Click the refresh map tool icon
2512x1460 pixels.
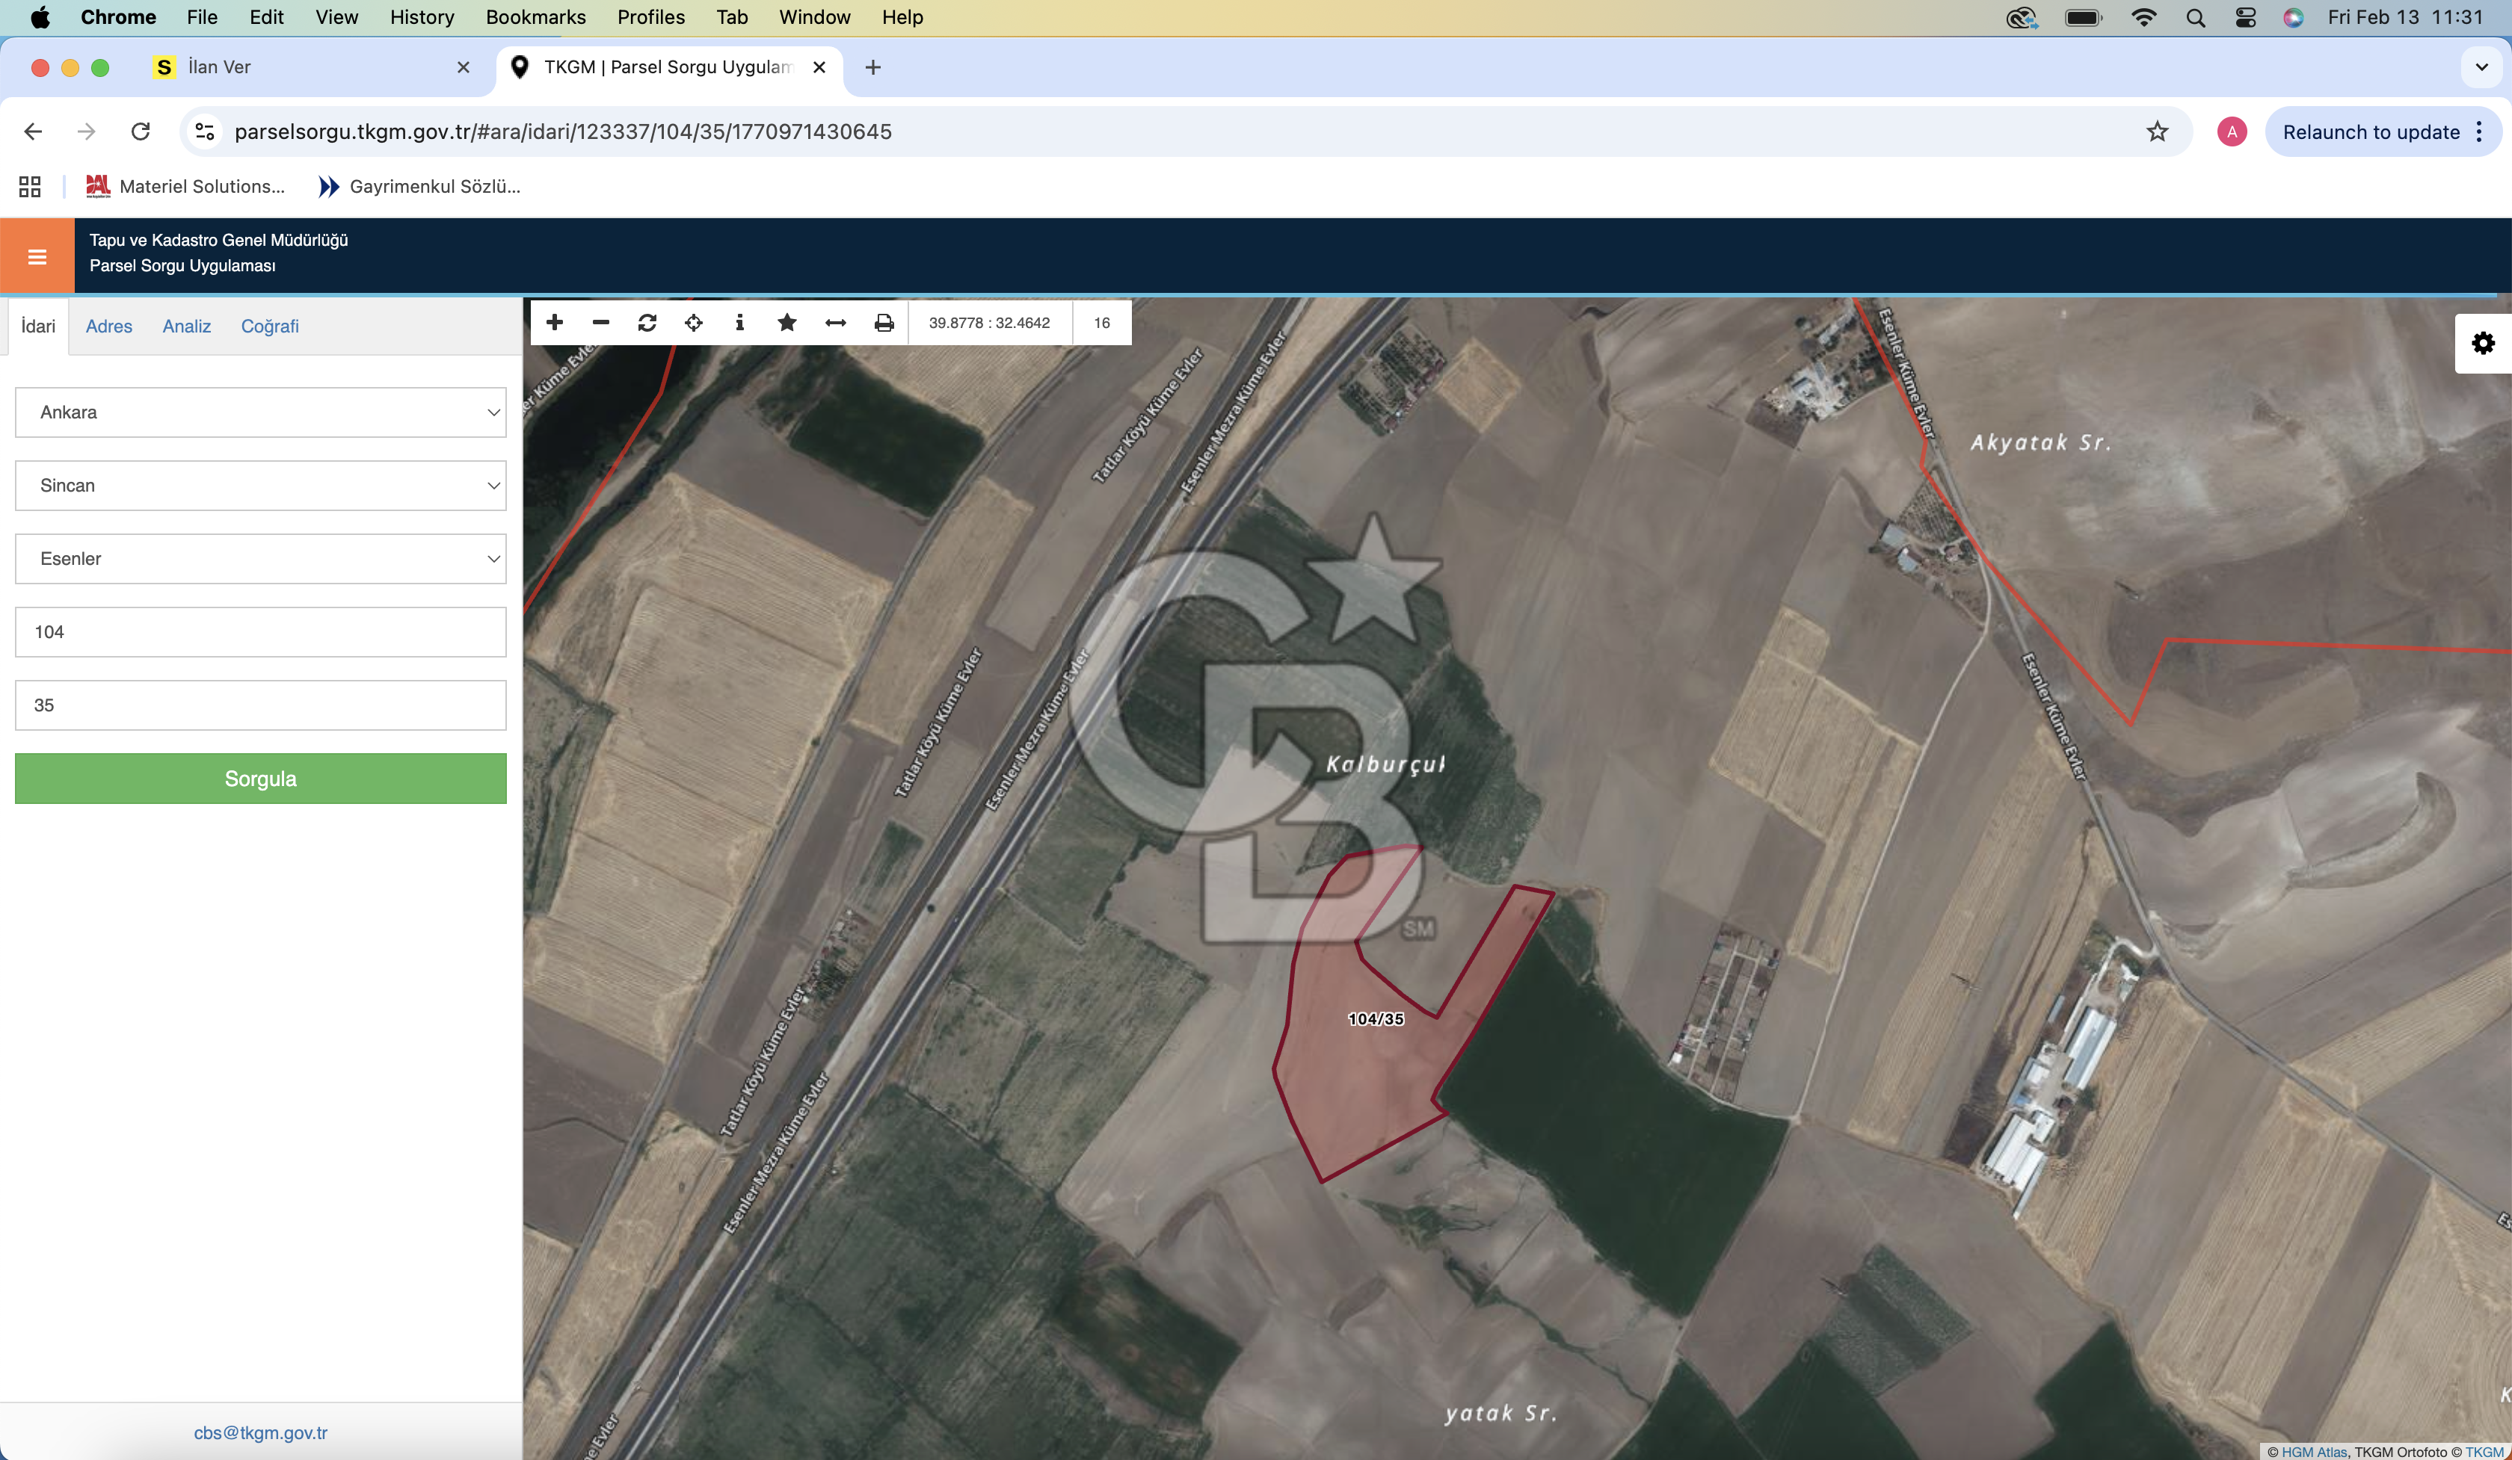click(x=647, y=323)
